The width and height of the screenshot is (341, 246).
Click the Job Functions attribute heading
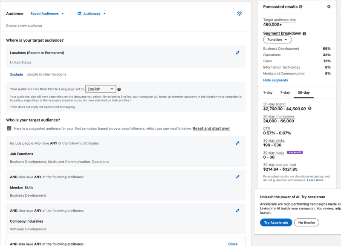(x=22, y=154)
